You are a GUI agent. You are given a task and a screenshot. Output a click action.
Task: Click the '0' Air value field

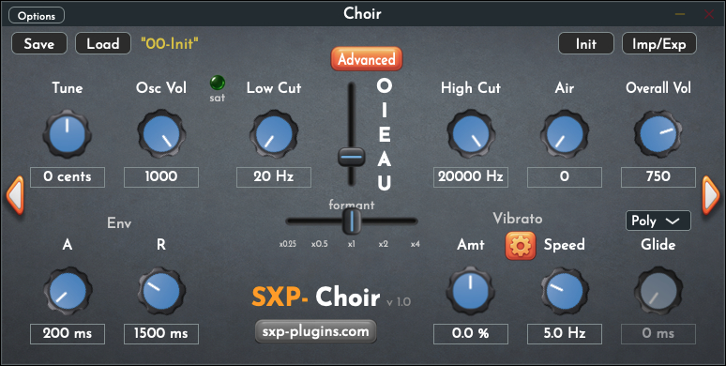(x=565, y=177)
